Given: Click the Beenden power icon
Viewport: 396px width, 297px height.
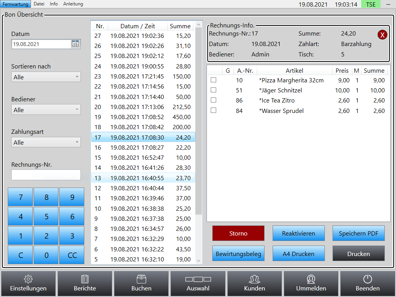Looking at the screenshot, I should (368, 283).
